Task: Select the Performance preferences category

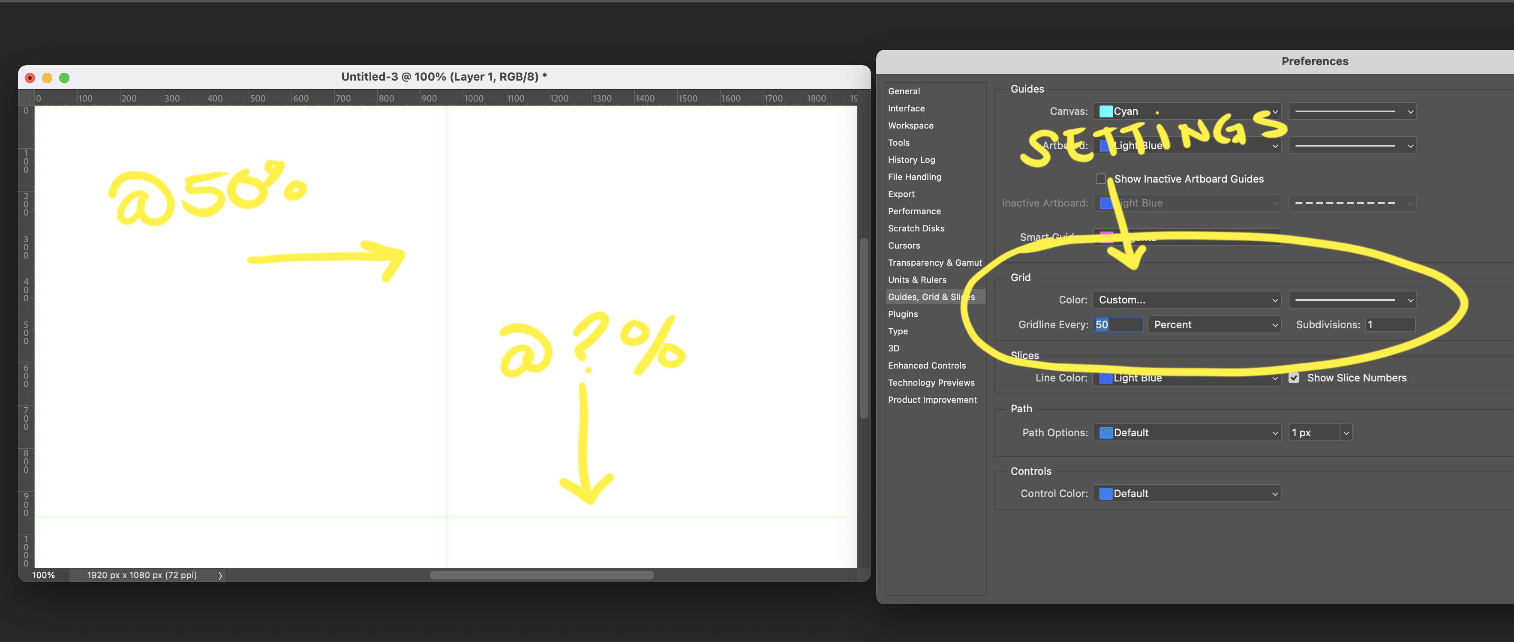Action: 914,211
